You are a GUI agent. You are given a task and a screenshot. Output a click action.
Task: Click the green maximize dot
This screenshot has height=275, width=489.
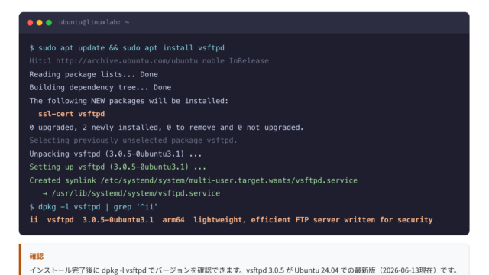click(x=49, y=22)
